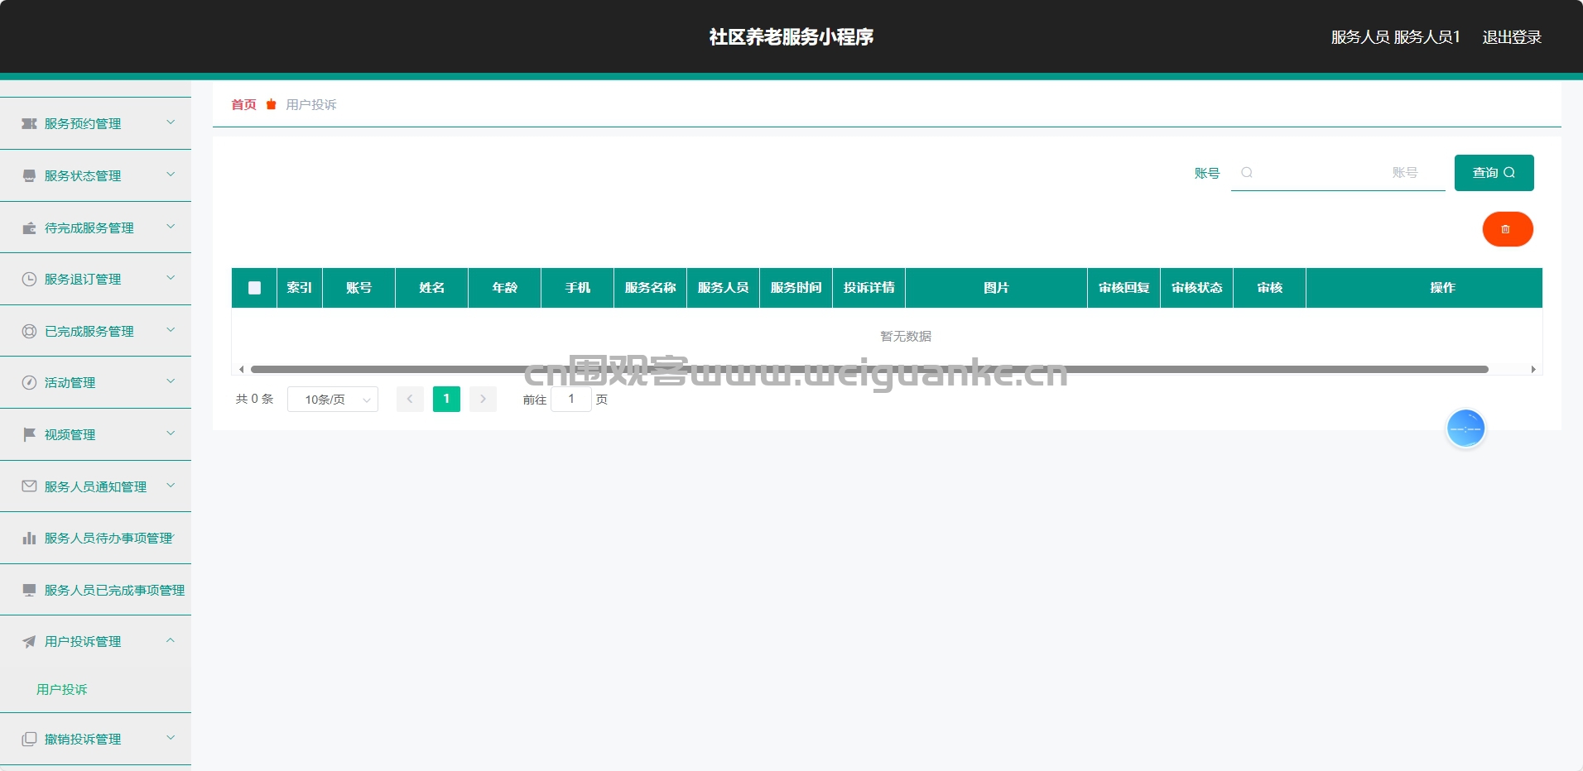Open 服务人员已完成事项管理 menu

pos(95,590)
